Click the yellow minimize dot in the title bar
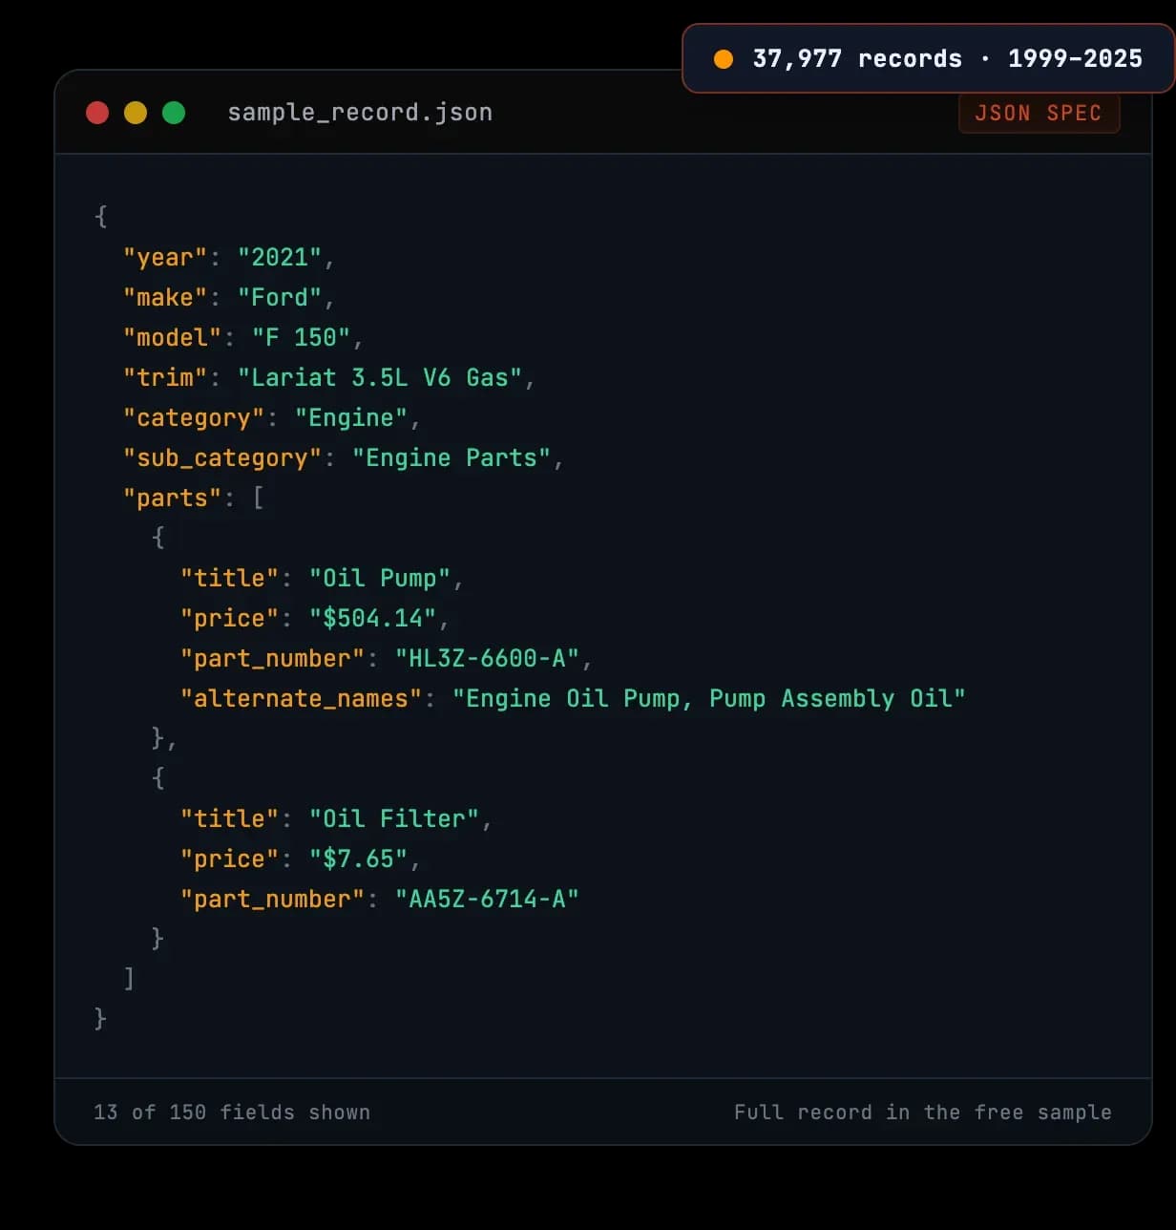Image resolution: width=1176 pixels, height=1230 pixels. click(x=136, y=113)
